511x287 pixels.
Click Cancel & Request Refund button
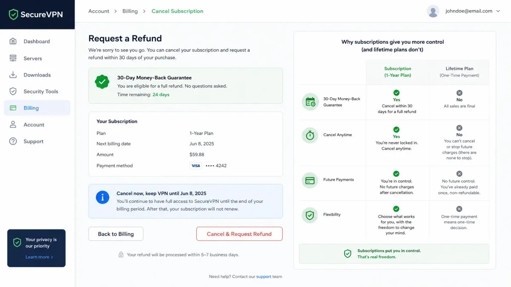pyautogui.click(x=239, y=234)
